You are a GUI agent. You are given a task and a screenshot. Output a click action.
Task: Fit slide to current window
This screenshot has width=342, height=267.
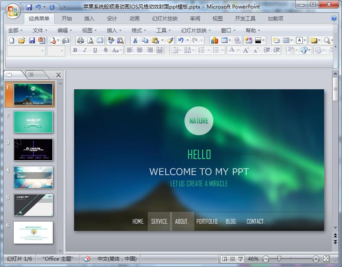(326, 259)
